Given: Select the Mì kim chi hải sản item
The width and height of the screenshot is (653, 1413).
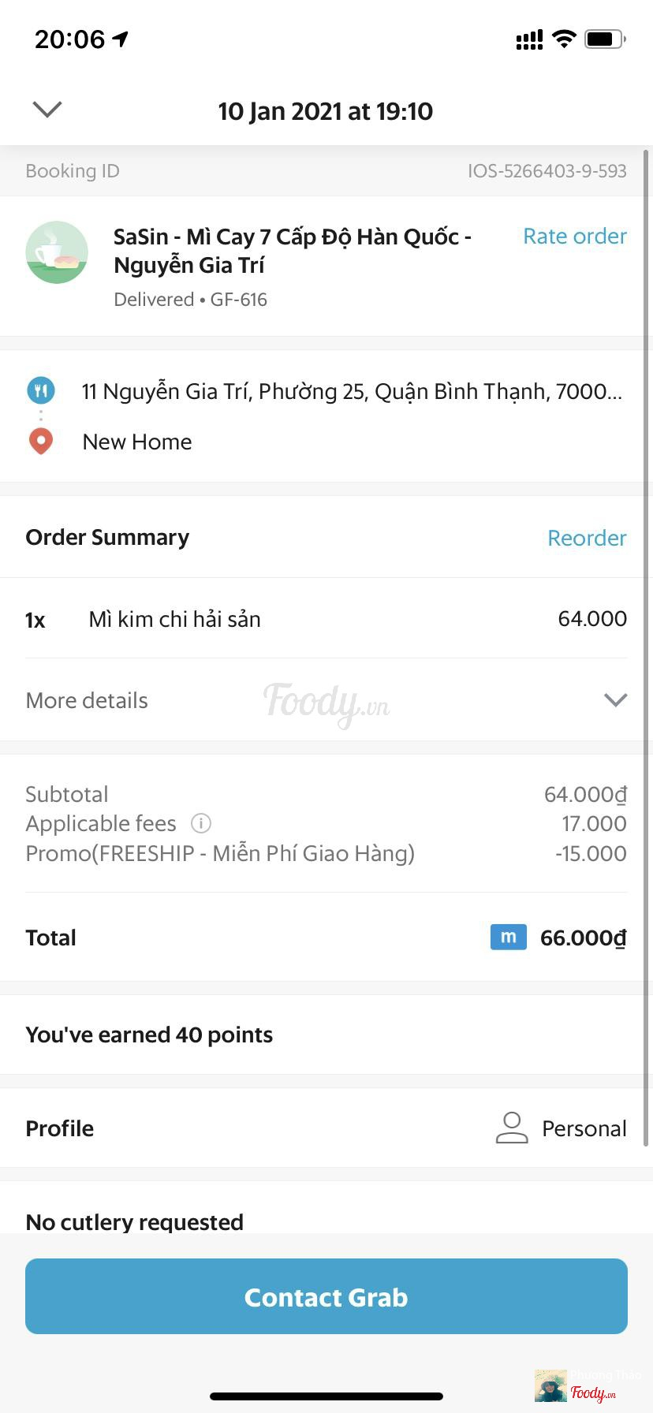Looking at the screenshot, I should pyautogui.click(x=174, y=620).
